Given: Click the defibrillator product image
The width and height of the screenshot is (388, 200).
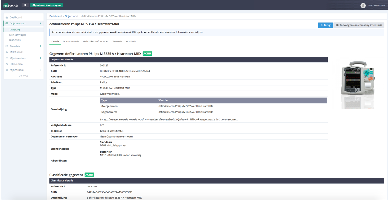Looking at the screenshot, I should click(x=359, y=84).
